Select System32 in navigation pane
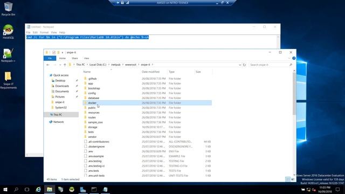Viewport: 345px width, 194px height. point(60,108)
